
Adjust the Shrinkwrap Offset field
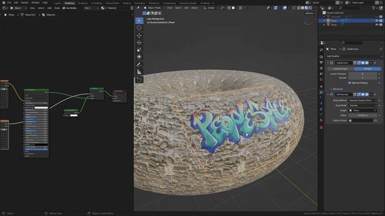[363, 115]
